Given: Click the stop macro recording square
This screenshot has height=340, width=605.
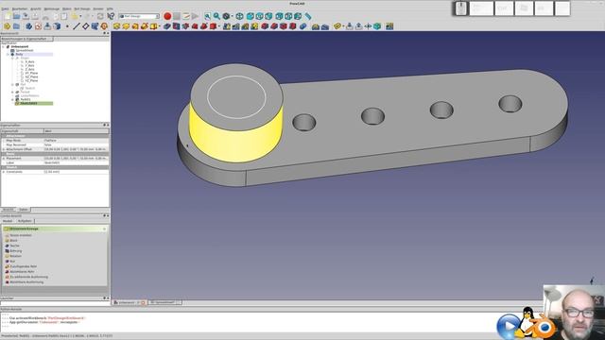Looking at the screenshot, I should [177, 16].
